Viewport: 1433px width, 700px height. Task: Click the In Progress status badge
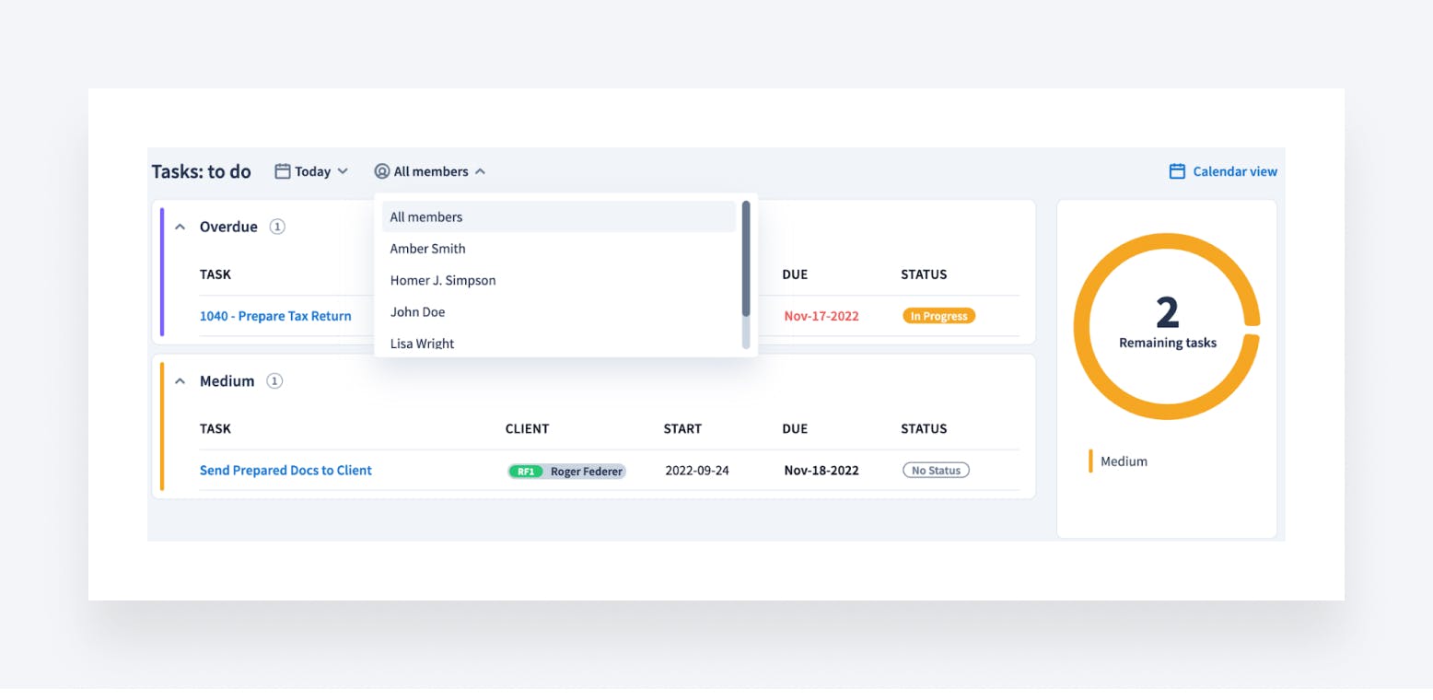(938, 316)
